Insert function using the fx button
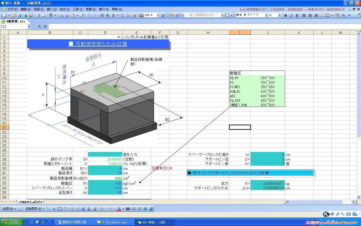The image size is (361, 226). click(x=45, y=27)
